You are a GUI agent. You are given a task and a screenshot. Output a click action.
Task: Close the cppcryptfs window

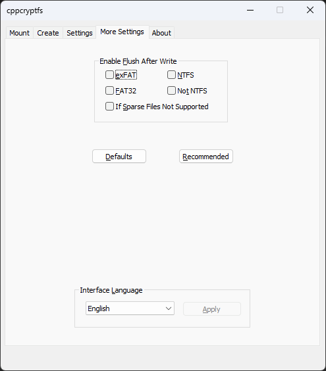pyautogui.click(x=310, y=10)
